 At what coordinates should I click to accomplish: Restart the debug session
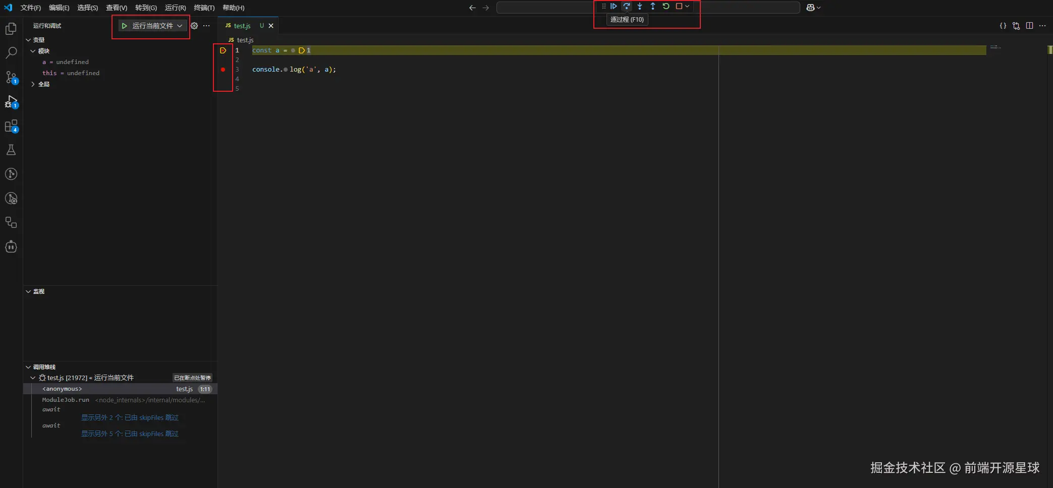[666, 7]
